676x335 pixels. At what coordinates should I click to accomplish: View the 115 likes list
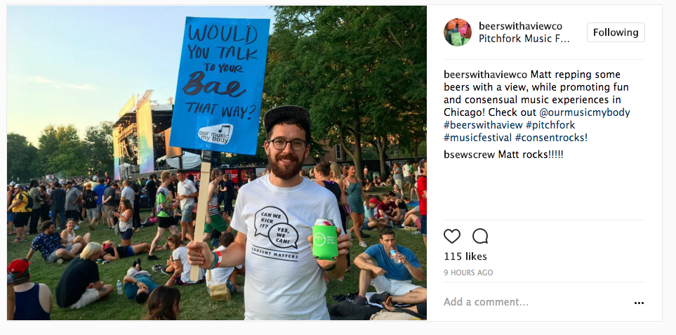pyautogui.click(x=465, y=256)
